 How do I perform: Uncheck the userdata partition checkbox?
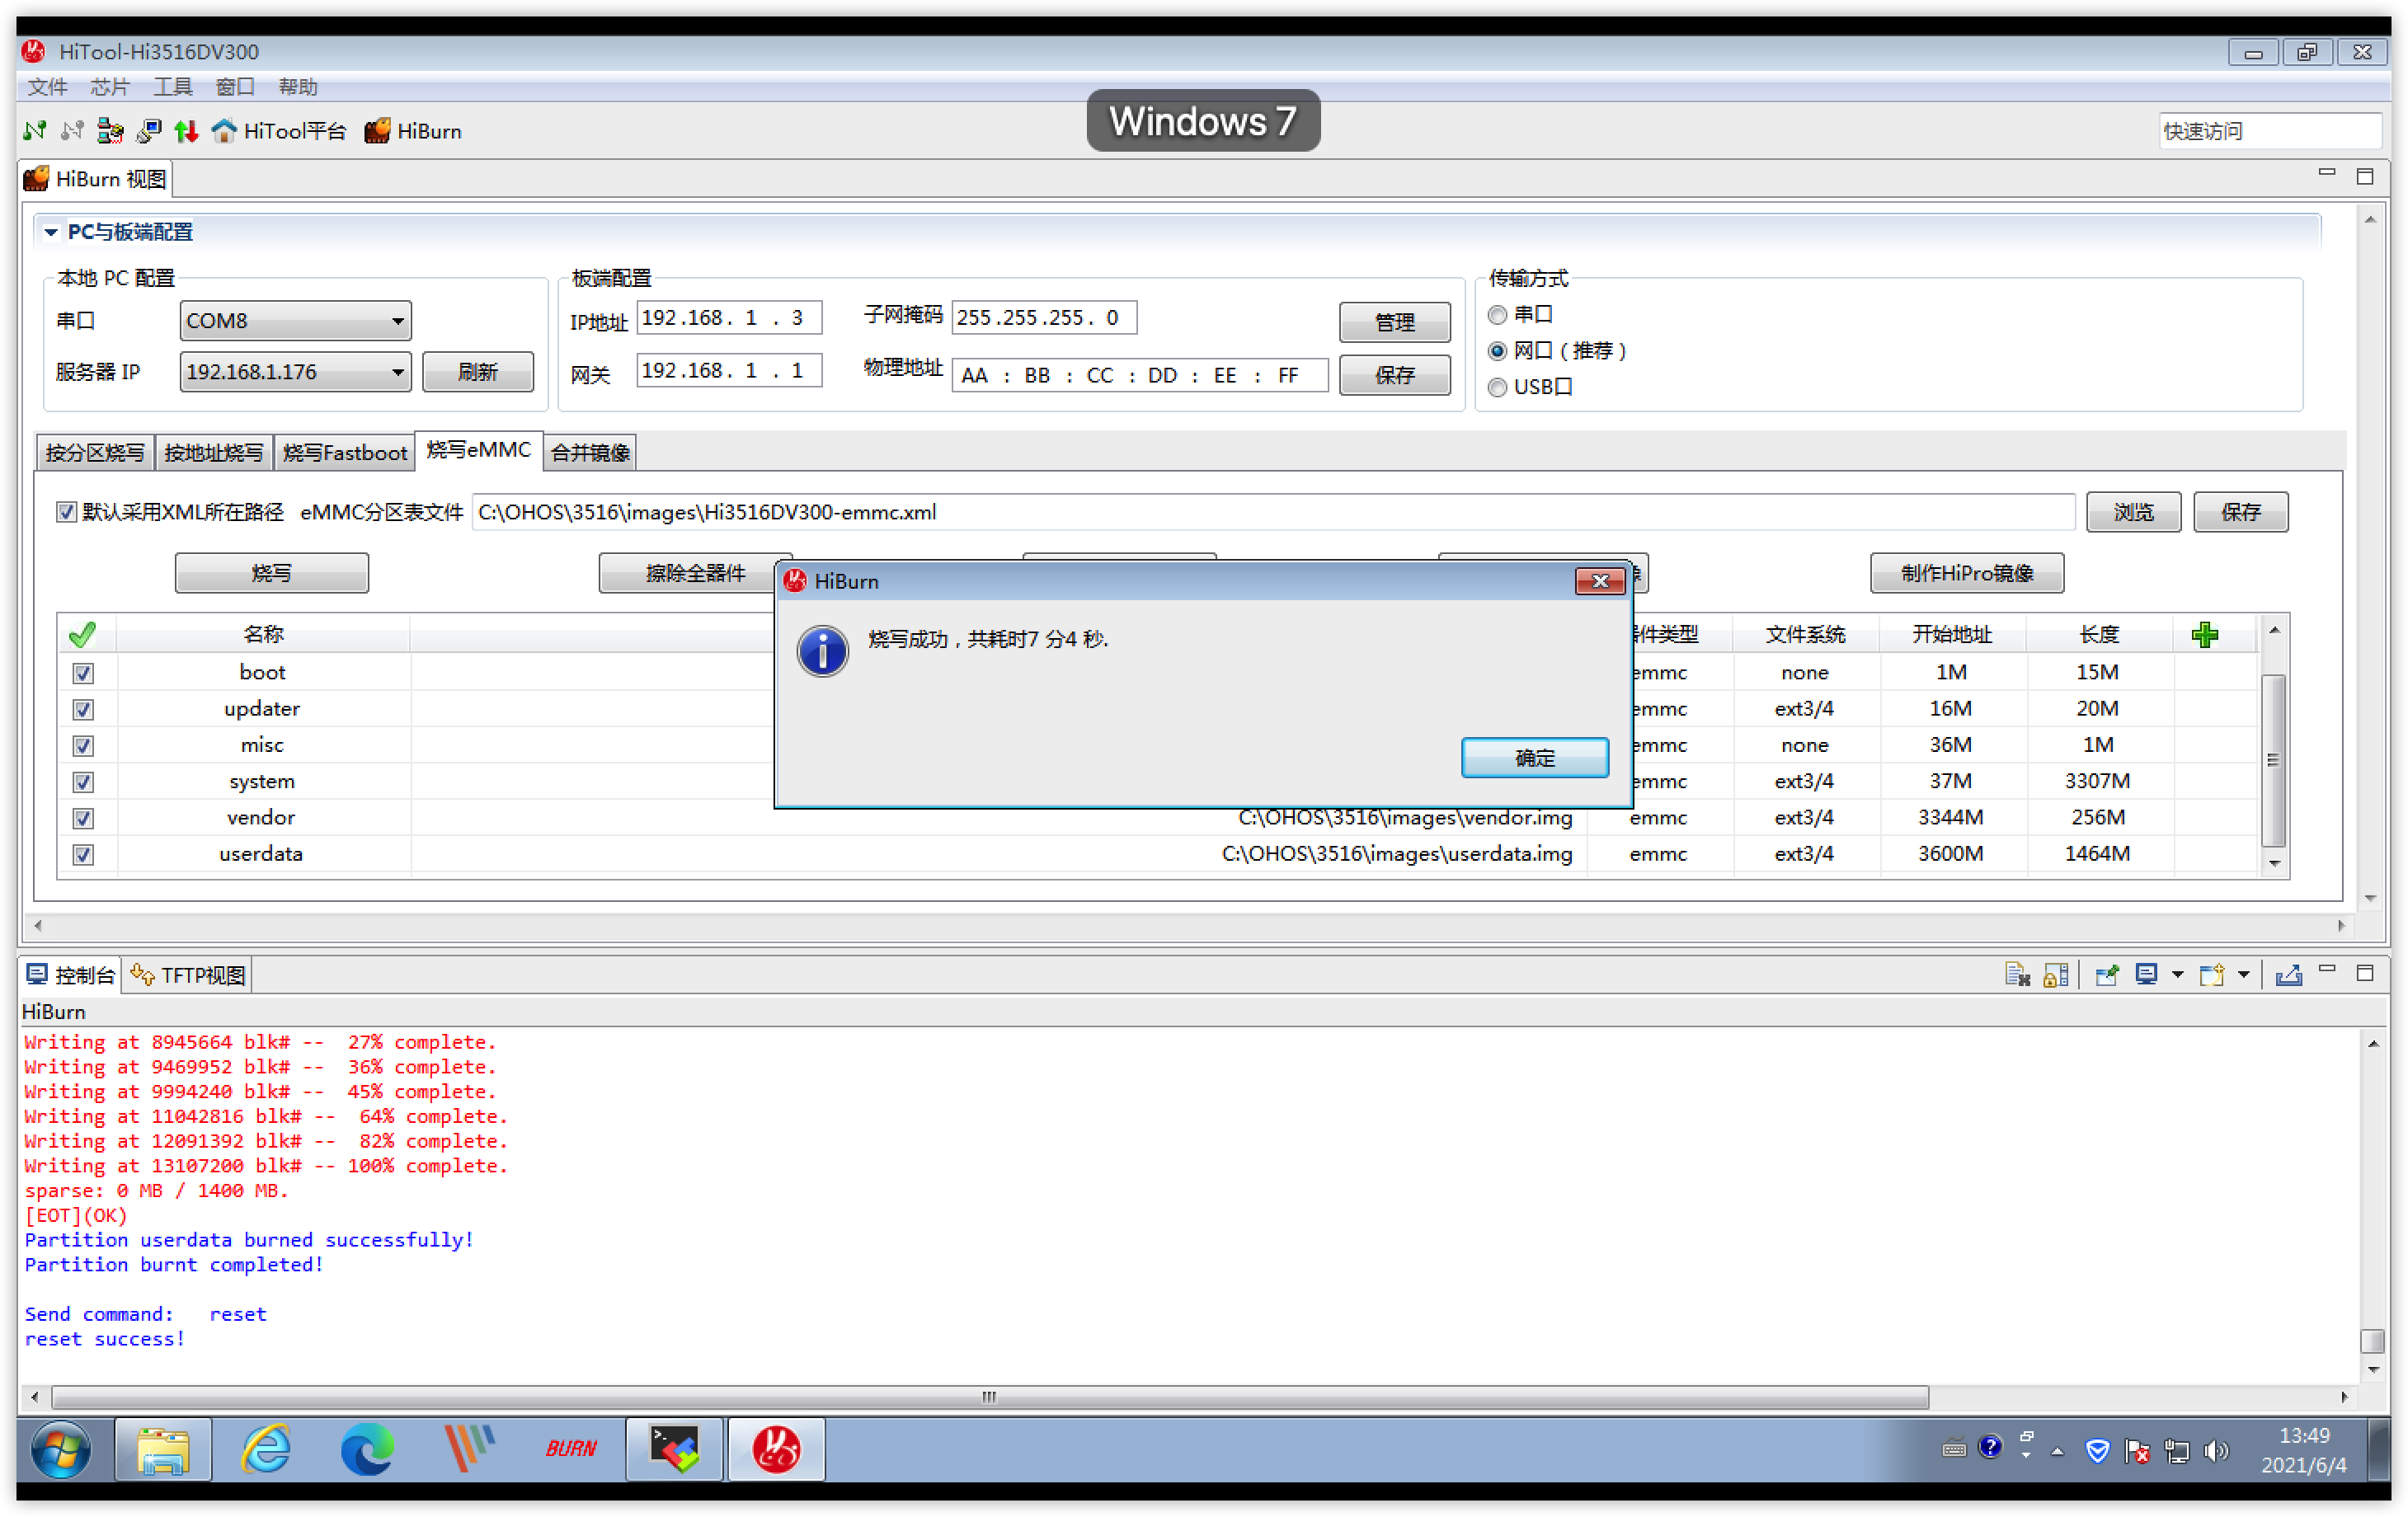(x=83, y=855)
